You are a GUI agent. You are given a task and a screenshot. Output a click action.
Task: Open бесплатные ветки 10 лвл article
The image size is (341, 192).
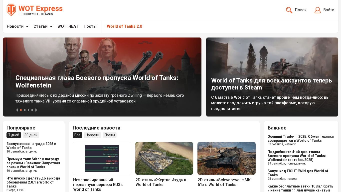click(x=301, y=188)
